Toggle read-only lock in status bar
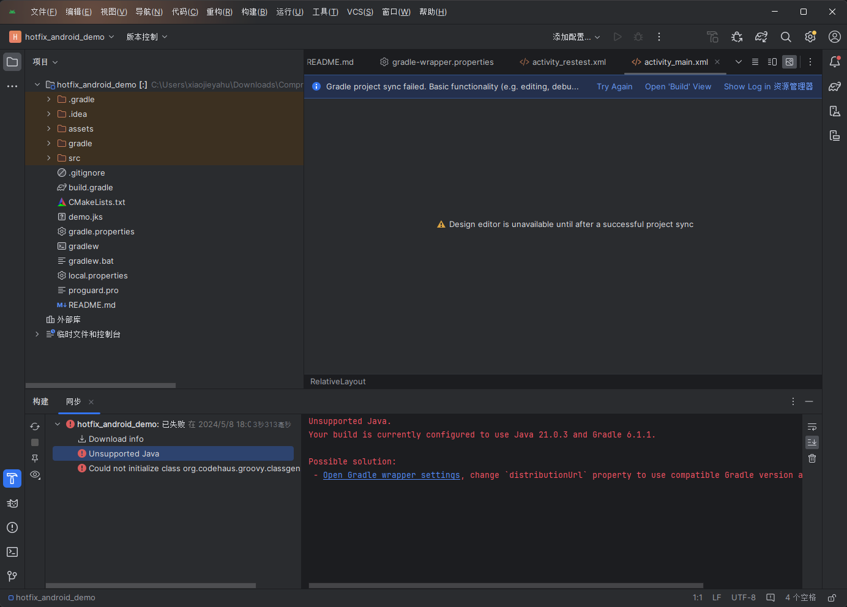847x607 pixels. [832, 598]
